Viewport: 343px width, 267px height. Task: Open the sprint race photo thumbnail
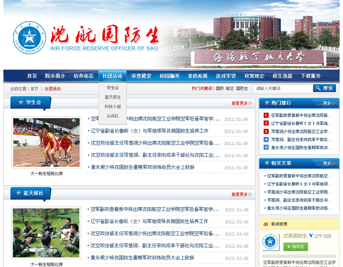46,142
